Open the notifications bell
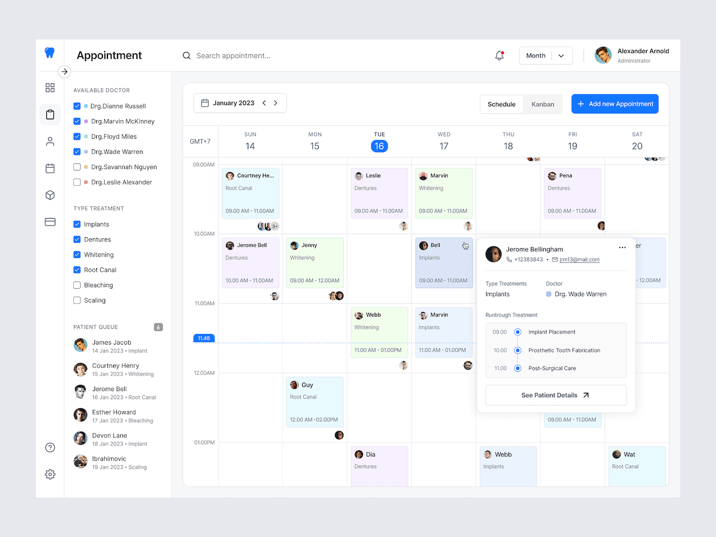The width and height of the screenshot is (716, 537). coord(500,55)
